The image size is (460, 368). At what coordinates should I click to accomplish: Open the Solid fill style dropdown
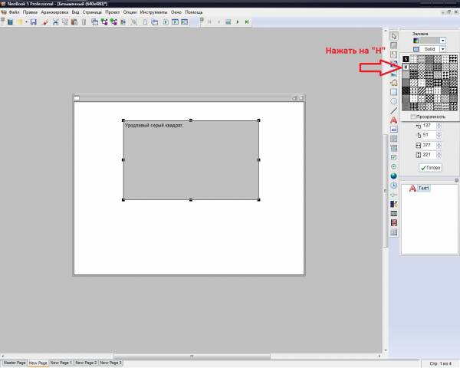[443, 49]
